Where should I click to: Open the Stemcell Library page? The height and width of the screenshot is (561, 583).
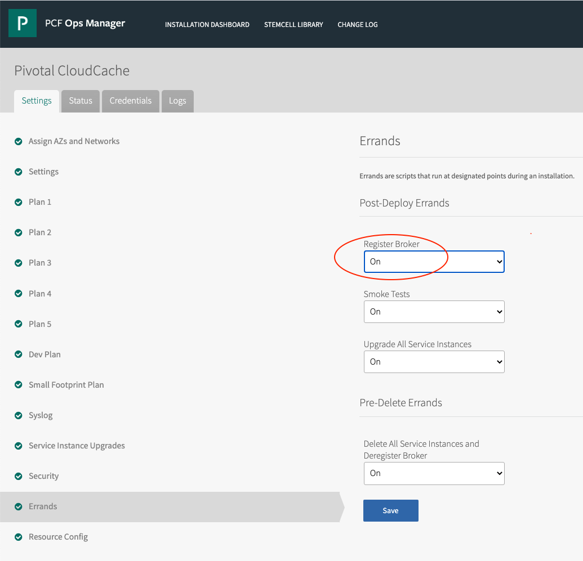tap(293, 25)
